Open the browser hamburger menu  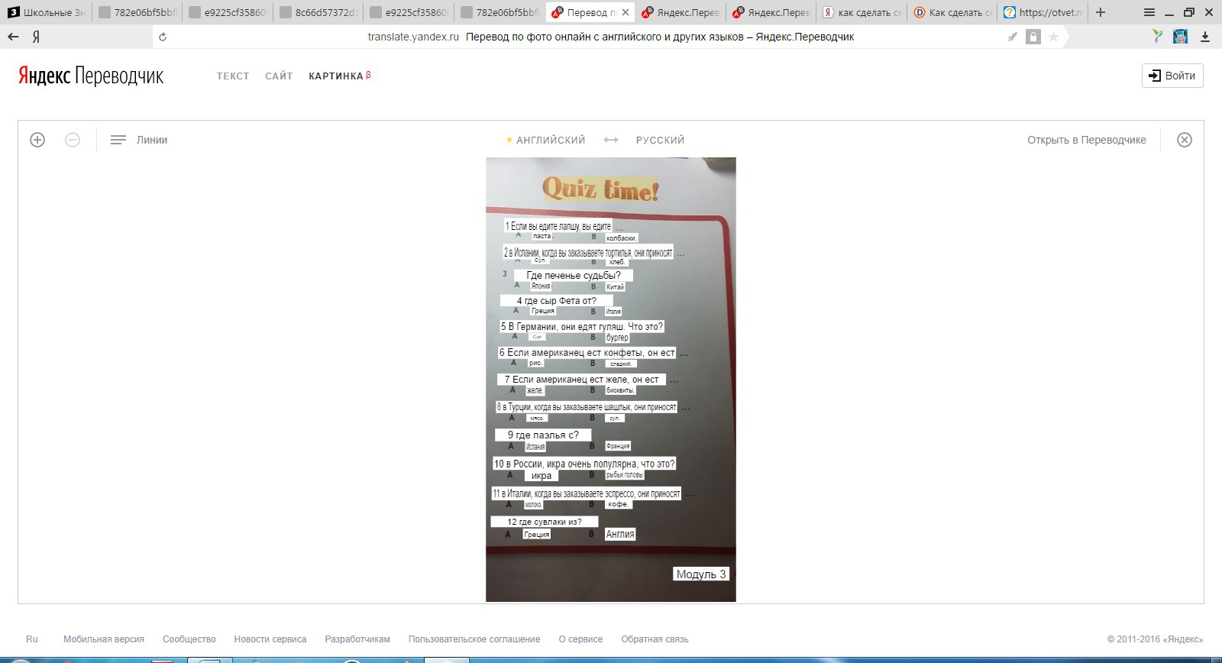point(1149,12)
